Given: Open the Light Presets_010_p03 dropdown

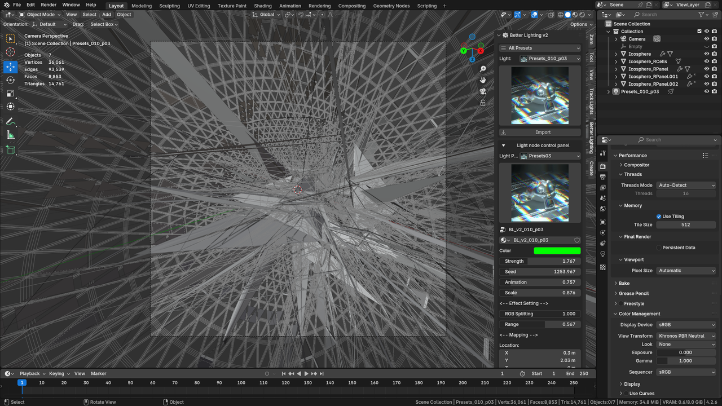Looking at the screenshot, I should tap(550, 59).
